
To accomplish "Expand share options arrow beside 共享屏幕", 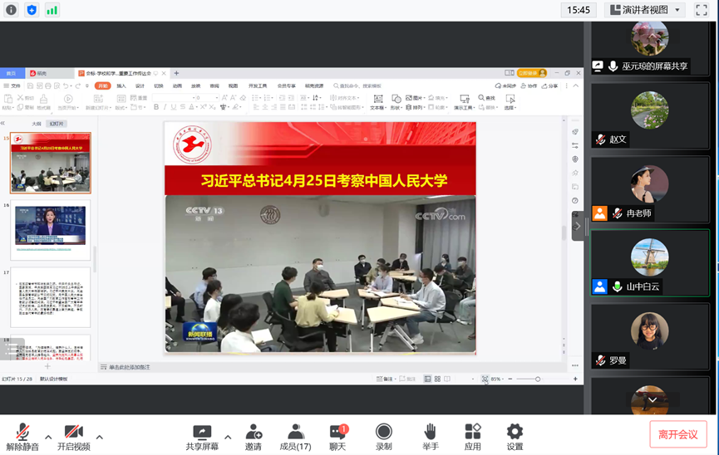I will (228, 437).
